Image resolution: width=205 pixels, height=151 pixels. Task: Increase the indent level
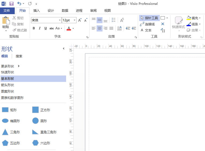point(134,28)
